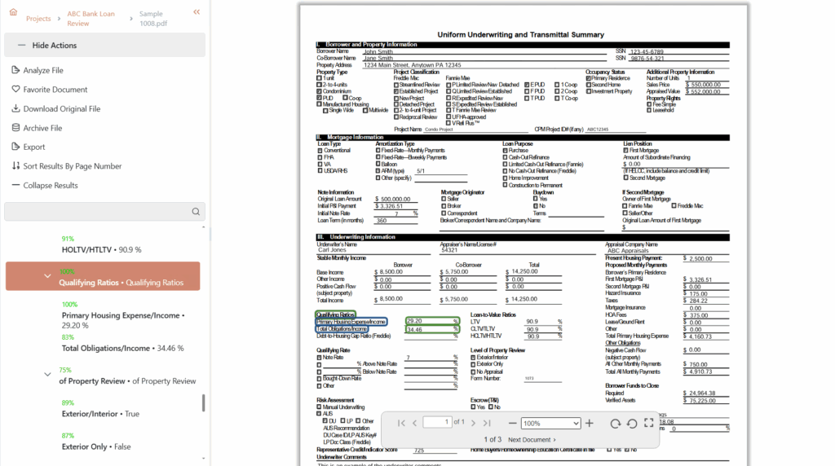Click Hide Actions to collapse actions
The image size is (835, 466).
(55, 46)
